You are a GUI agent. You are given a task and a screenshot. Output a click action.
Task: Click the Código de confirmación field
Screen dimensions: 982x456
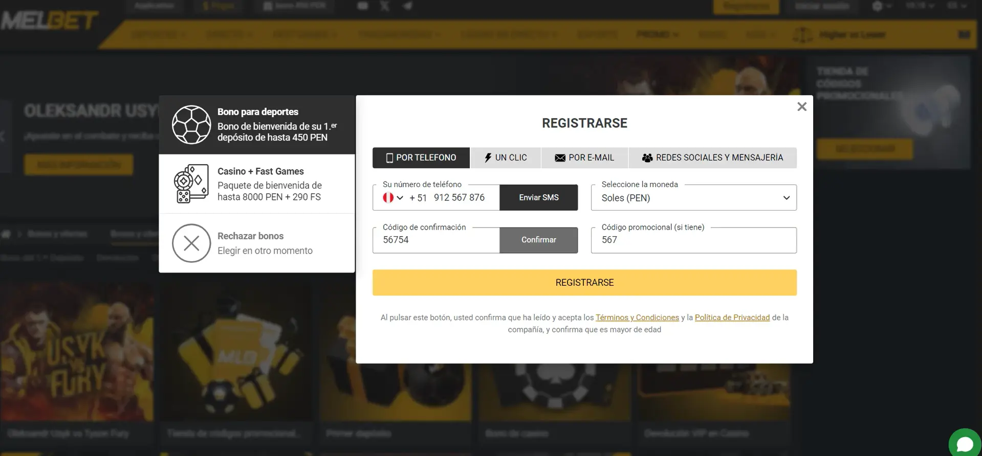coord(436,240)
